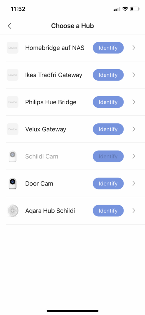Image resolution: width=145 pixels, height=315 pixels.
Task: Identify the Philips Hue Bridge
Action: 108,102
